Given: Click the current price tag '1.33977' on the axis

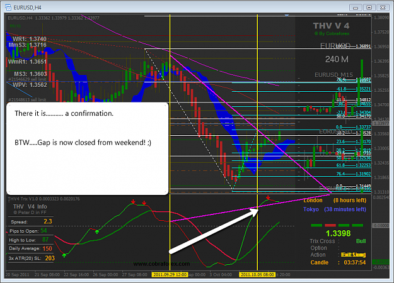Looking at the screenshot, I should 381,123.
